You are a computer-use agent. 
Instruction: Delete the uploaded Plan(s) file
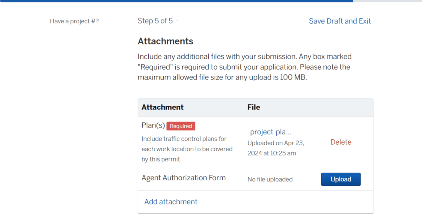coord(340,142)
